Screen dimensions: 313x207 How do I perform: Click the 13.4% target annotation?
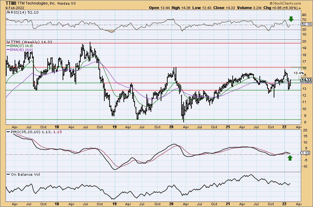[x=298, y=73]
